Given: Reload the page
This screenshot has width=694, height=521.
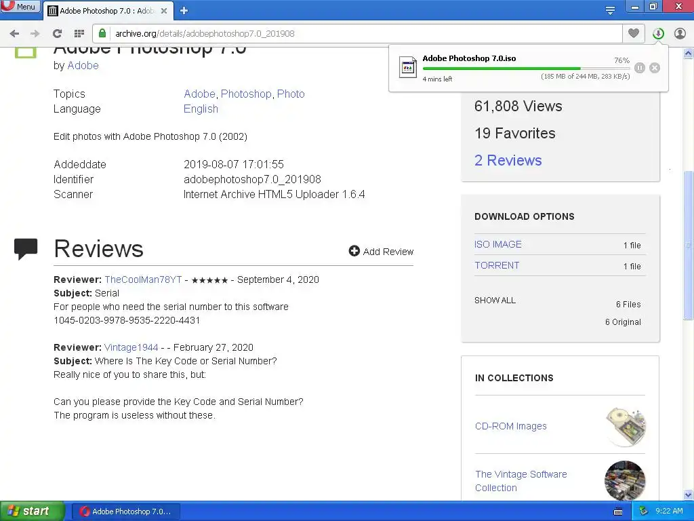Looking at the screenshot, I should (57, 34).
